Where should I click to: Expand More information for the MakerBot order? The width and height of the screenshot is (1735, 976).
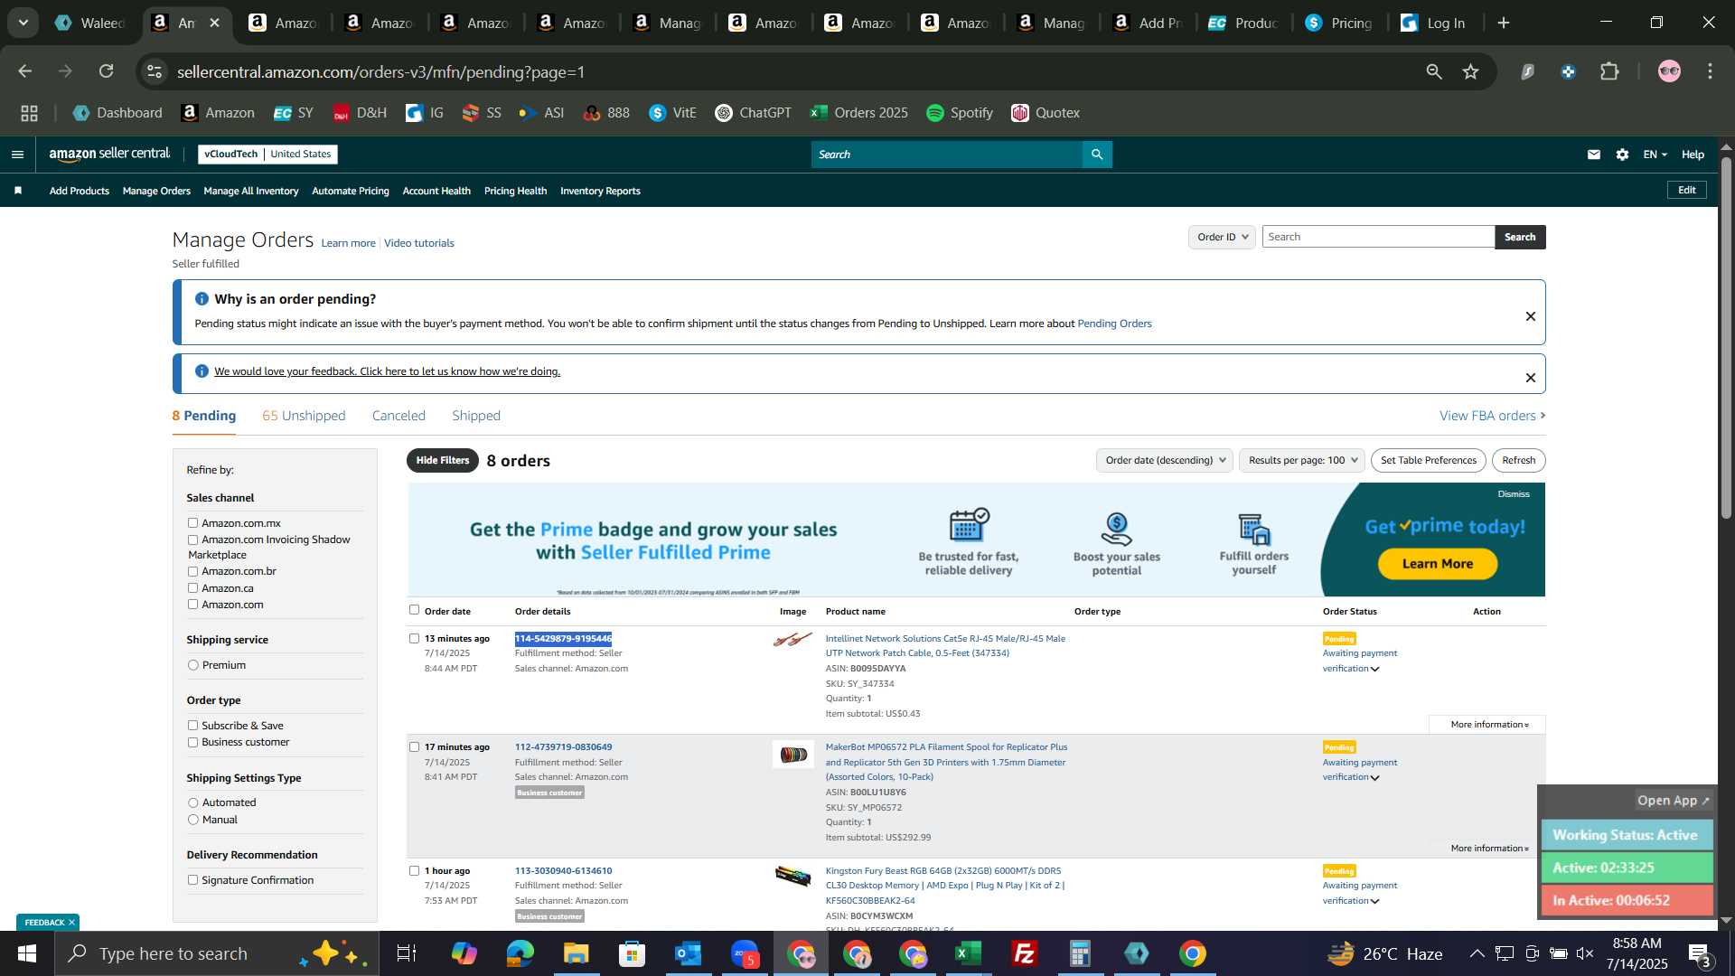click(1489, 849)
